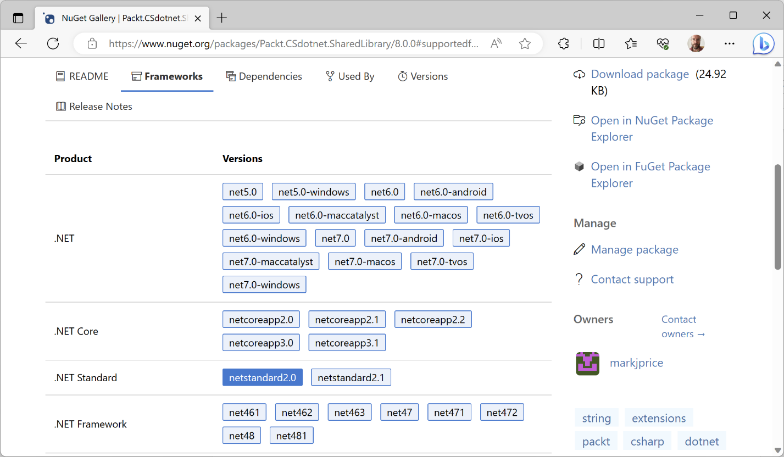Refresh the current page
Viewport: 784px width, 457px height.
(53, 43)
